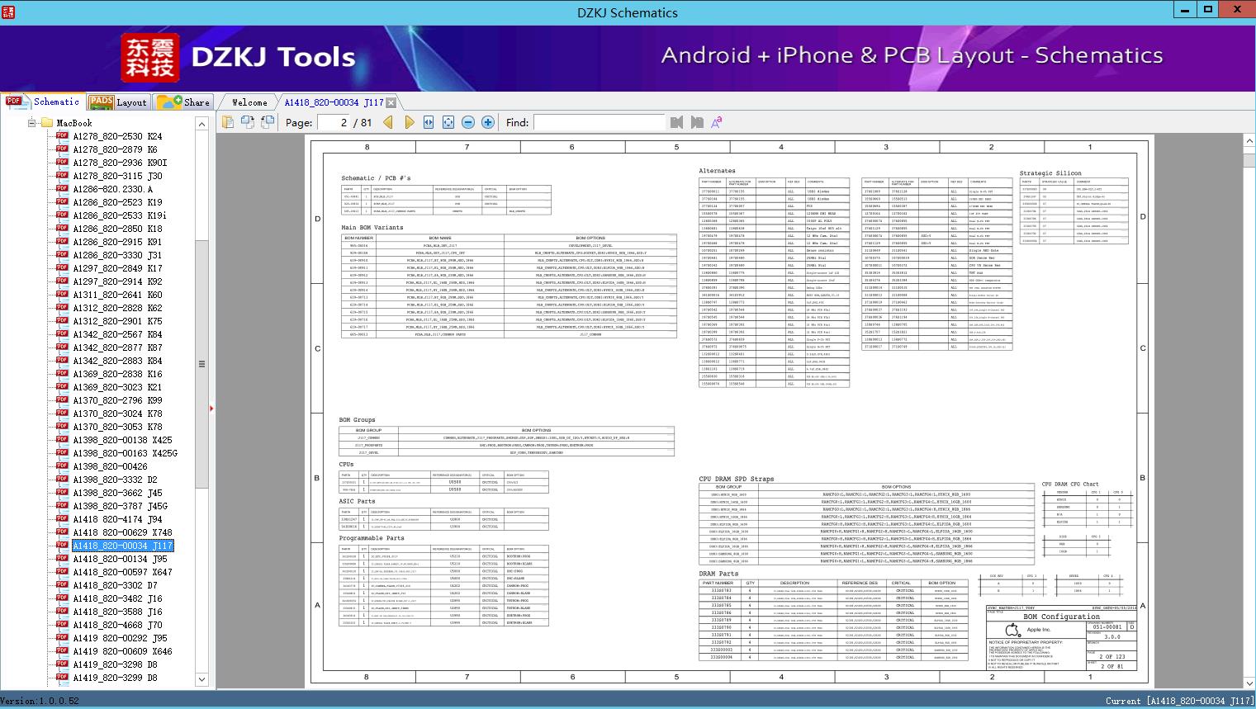Image resolution: width=1256 pixels, height=709 pixels.
Task: Open A1278_820-2530 K24 schematic
Action: [x=117, y=136]
